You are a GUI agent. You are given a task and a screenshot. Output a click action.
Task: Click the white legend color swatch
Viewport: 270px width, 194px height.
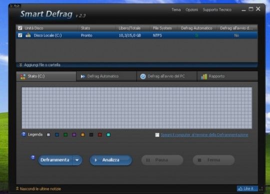coord(48,135)
